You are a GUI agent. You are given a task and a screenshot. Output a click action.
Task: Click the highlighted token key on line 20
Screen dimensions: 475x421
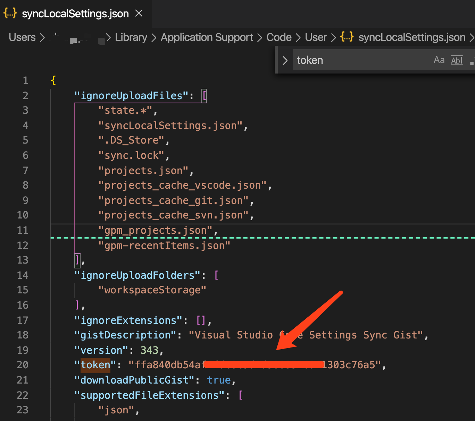[95, 365]
